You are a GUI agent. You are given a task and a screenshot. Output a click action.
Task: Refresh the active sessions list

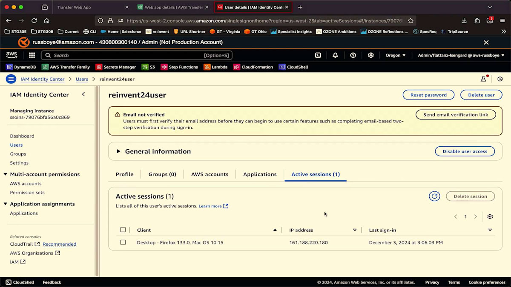[x=434, y=196]
